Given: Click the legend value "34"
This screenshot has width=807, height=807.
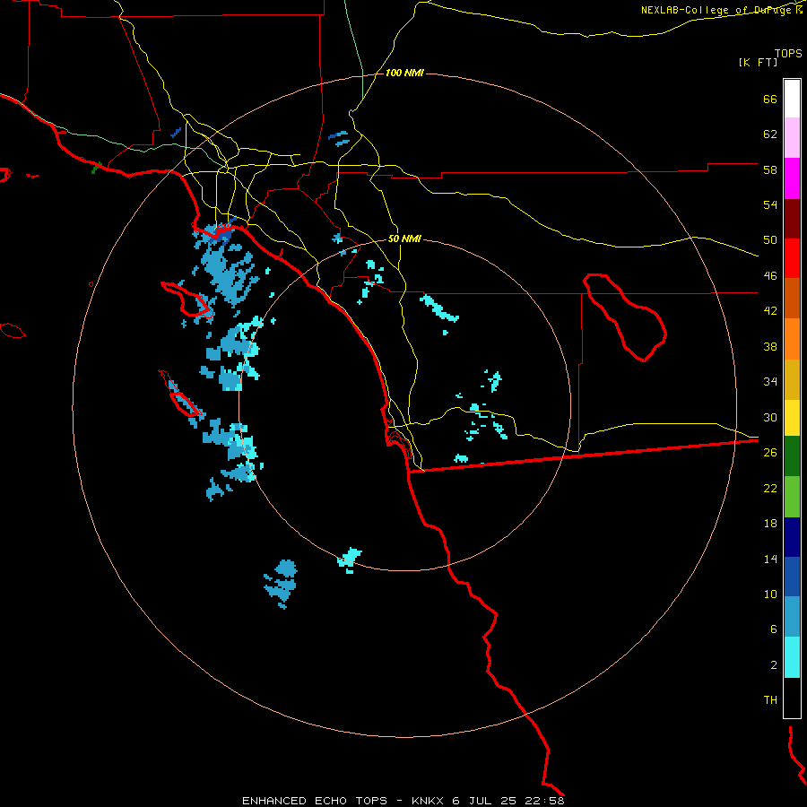Looking at the screenshot, I should (770, 382).
